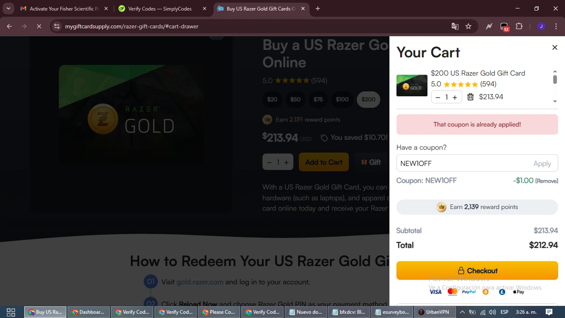Delete the Razer Gold card with the trash icon
The width and height of the screenshot is (565, 318).
[x=470, y=97]
